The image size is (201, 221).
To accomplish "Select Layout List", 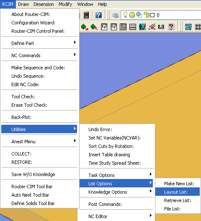I will point(178,192).
